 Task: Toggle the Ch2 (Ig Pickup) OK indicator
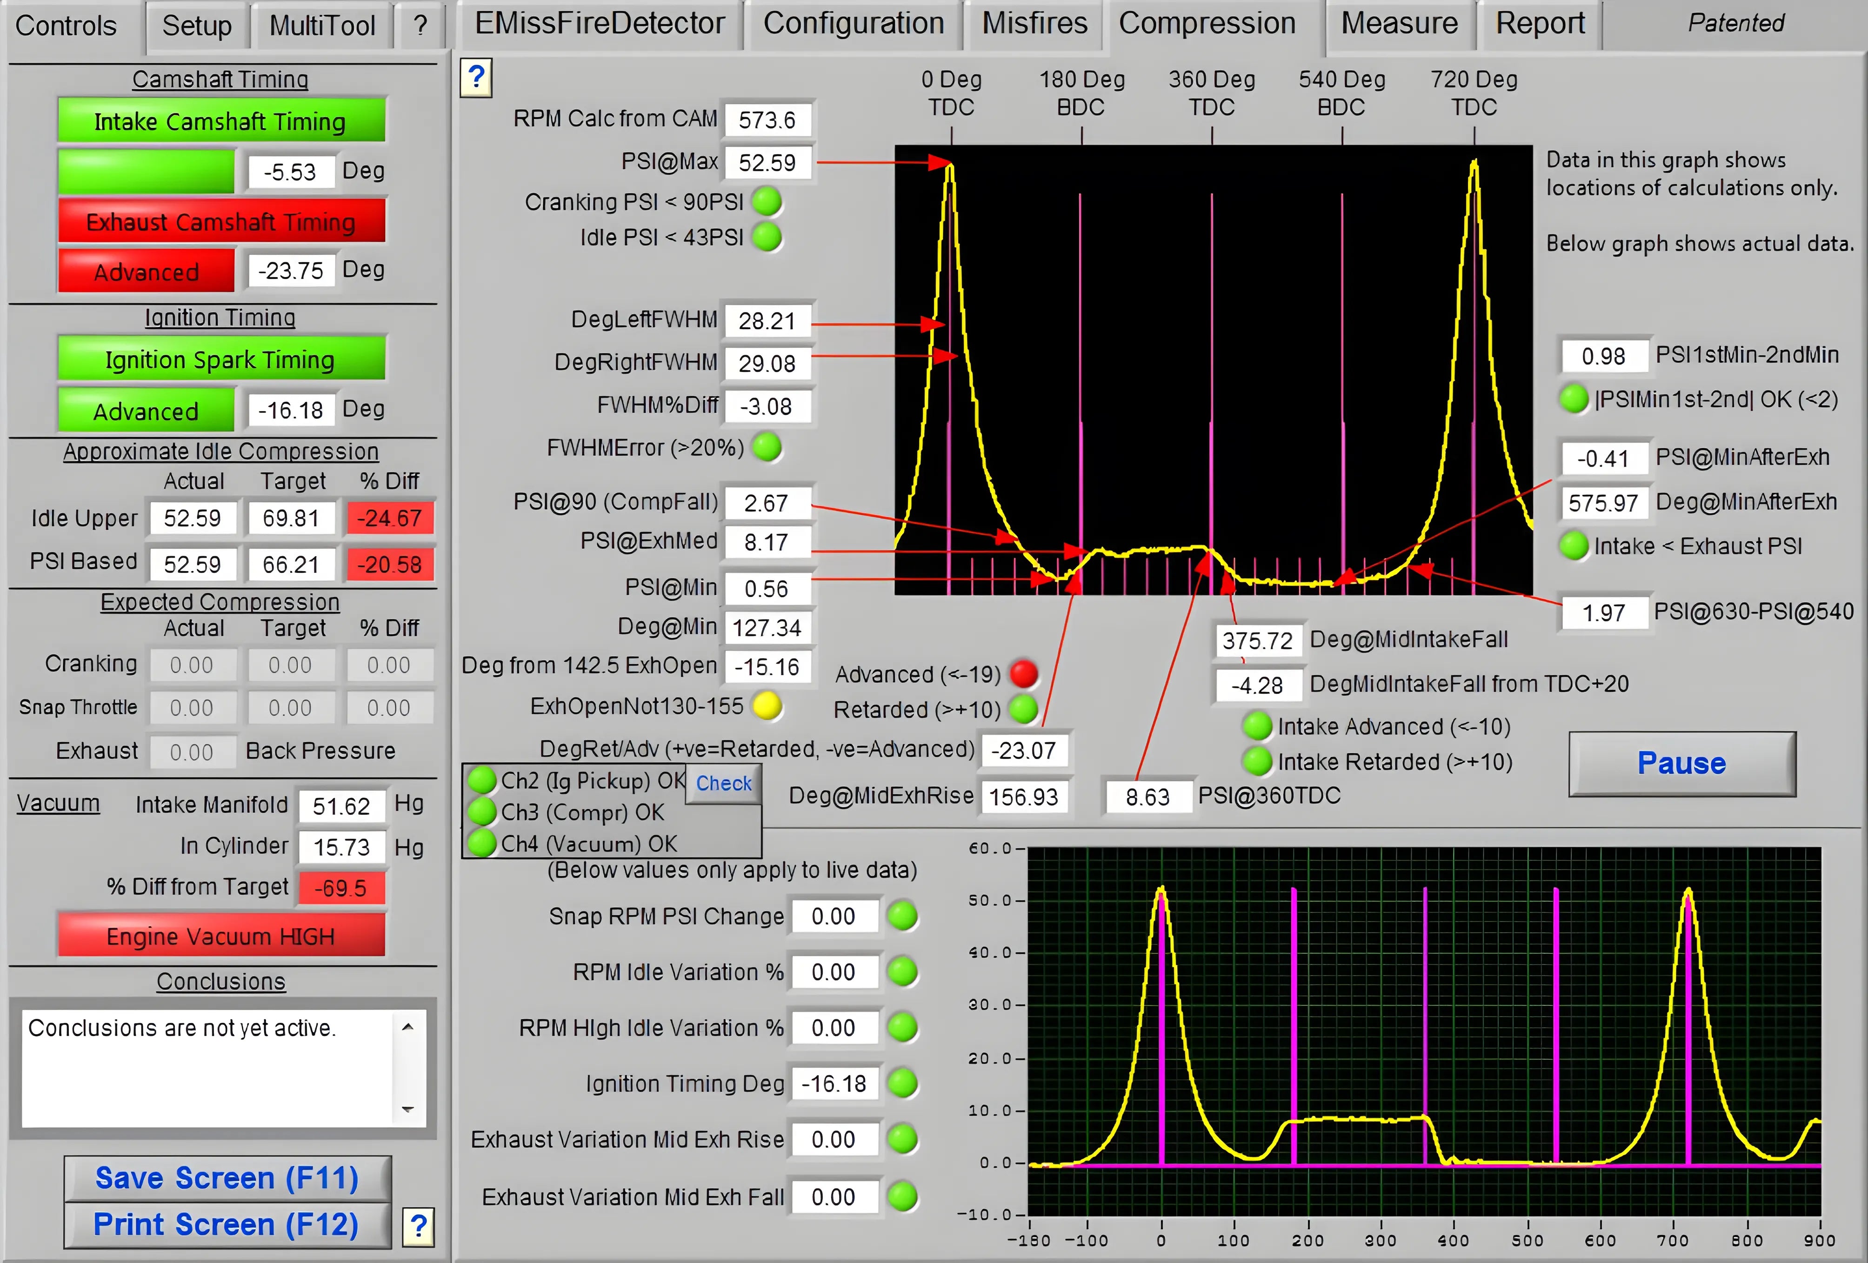(x=481, y=780)
